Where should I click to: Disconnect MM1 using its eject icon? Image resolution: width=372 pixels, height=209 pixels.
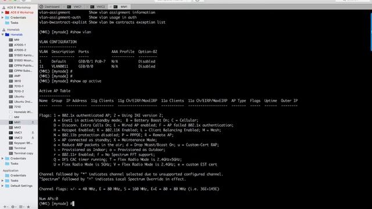33,122
